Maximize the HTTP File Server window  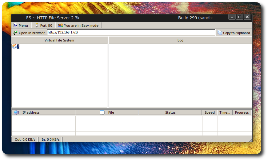point(240,17)
